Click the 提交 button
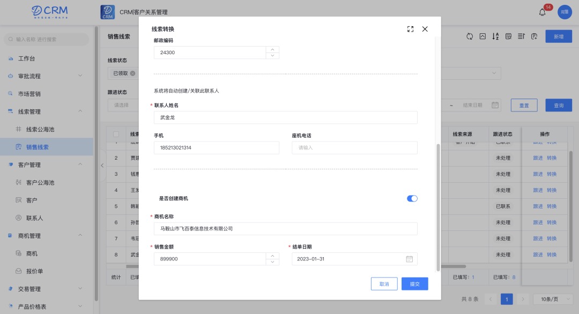This screenshot has width=579, height=314. [x=414, y=284]
